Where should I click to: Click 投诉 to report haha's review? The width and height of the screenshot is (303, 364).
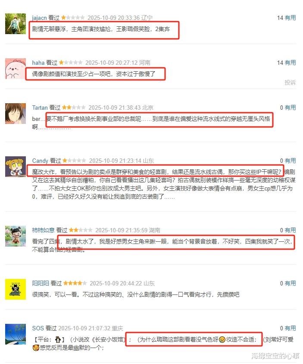[290, 82]
